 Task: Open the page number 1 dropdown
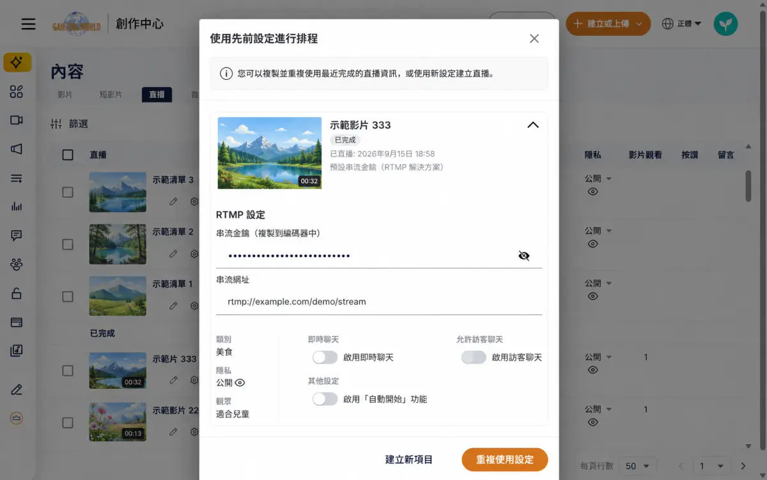click(x=712, y=466)
